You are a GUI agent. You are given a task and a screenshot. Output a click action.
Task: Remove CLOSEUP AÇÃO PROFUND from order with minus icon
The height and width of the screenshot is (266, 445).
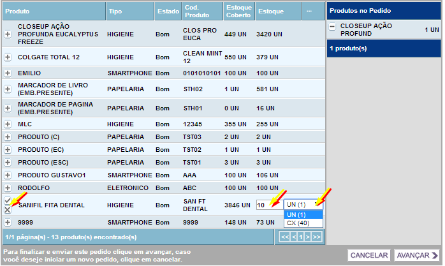point(332,27)
